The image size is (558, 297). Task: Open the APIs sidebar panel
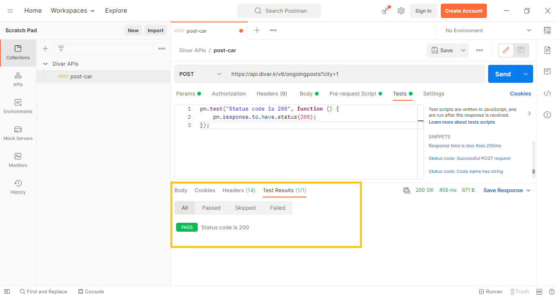point(18,80)
